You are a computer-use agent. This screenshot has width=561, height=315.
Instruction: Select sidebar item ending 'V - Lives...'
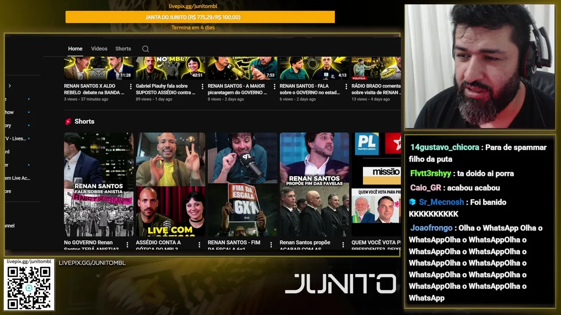coord(15,139)
